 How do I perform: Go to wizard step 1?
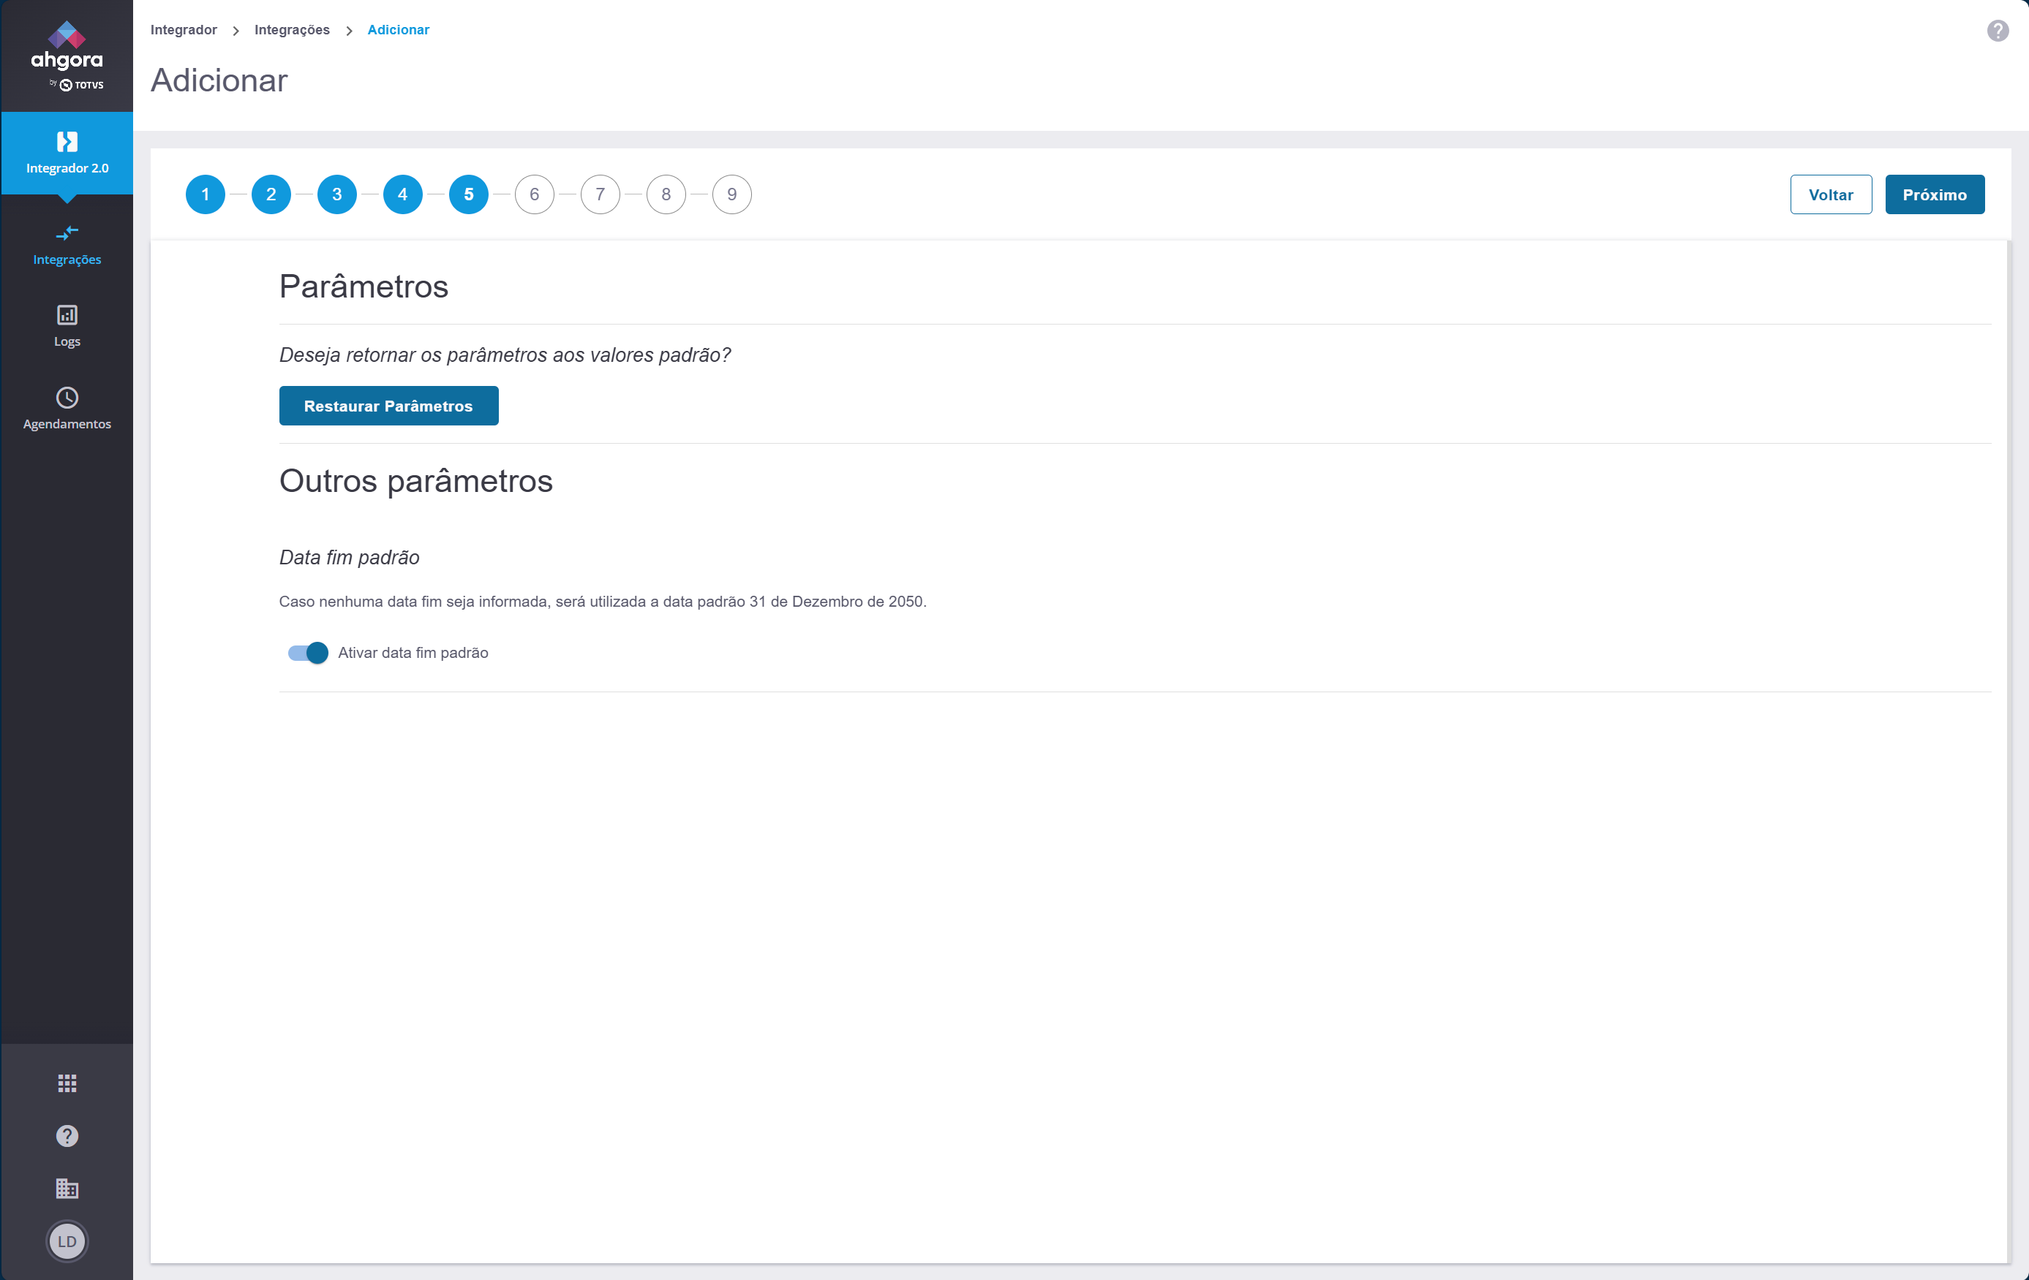(x=205, y=194)
